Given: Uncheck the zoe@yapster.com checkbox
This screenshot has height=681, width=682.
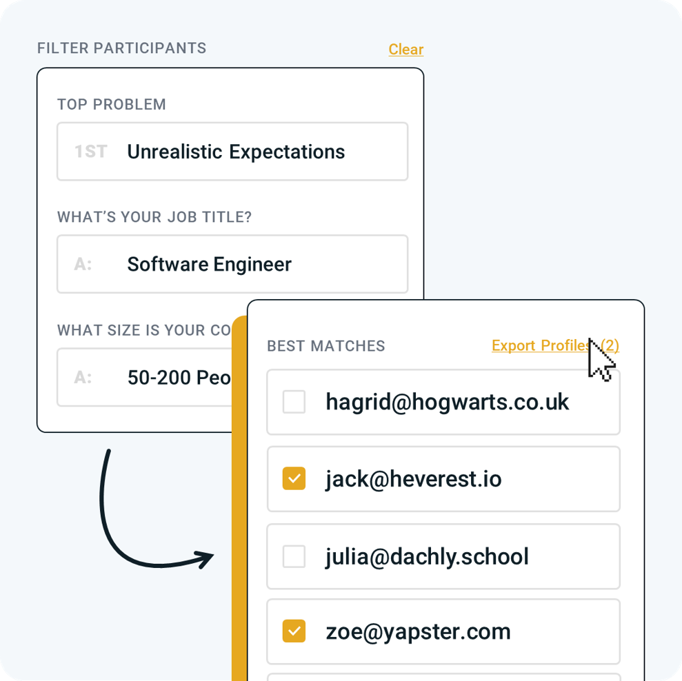Looking at the screenshot, I should tap(294, 631).
